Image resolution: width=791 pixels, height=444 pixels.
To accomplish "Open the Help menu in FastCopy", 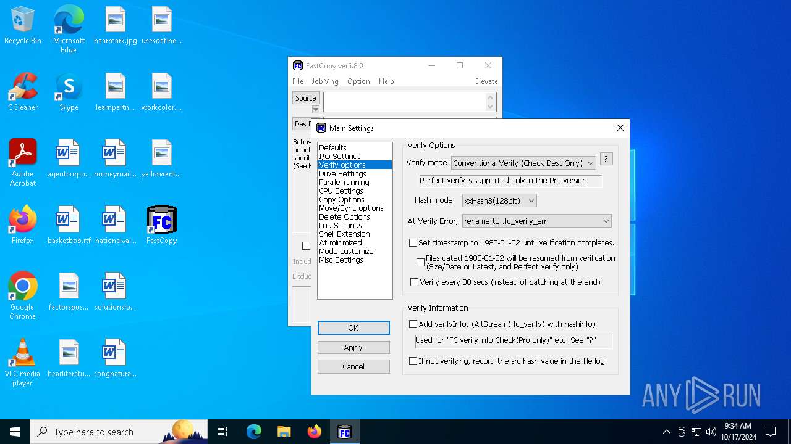I will click(386, 81).
